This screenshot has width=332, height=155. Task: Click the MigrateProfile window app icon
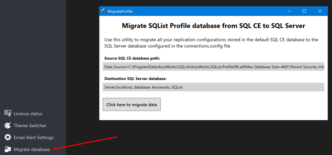click(103, 11)
